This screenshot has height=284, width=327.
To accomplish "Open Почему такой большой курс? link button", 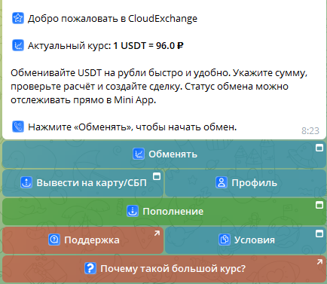I will coord(164,269).
